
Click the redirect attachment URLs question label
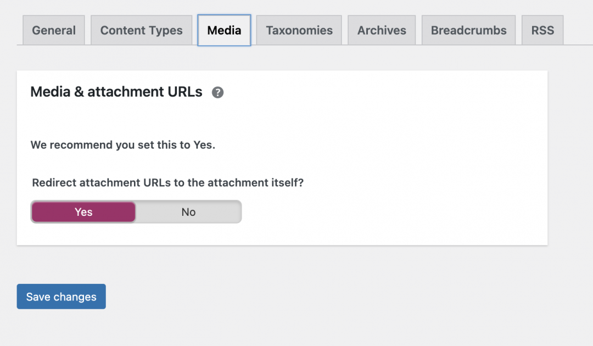coord(168,182)
